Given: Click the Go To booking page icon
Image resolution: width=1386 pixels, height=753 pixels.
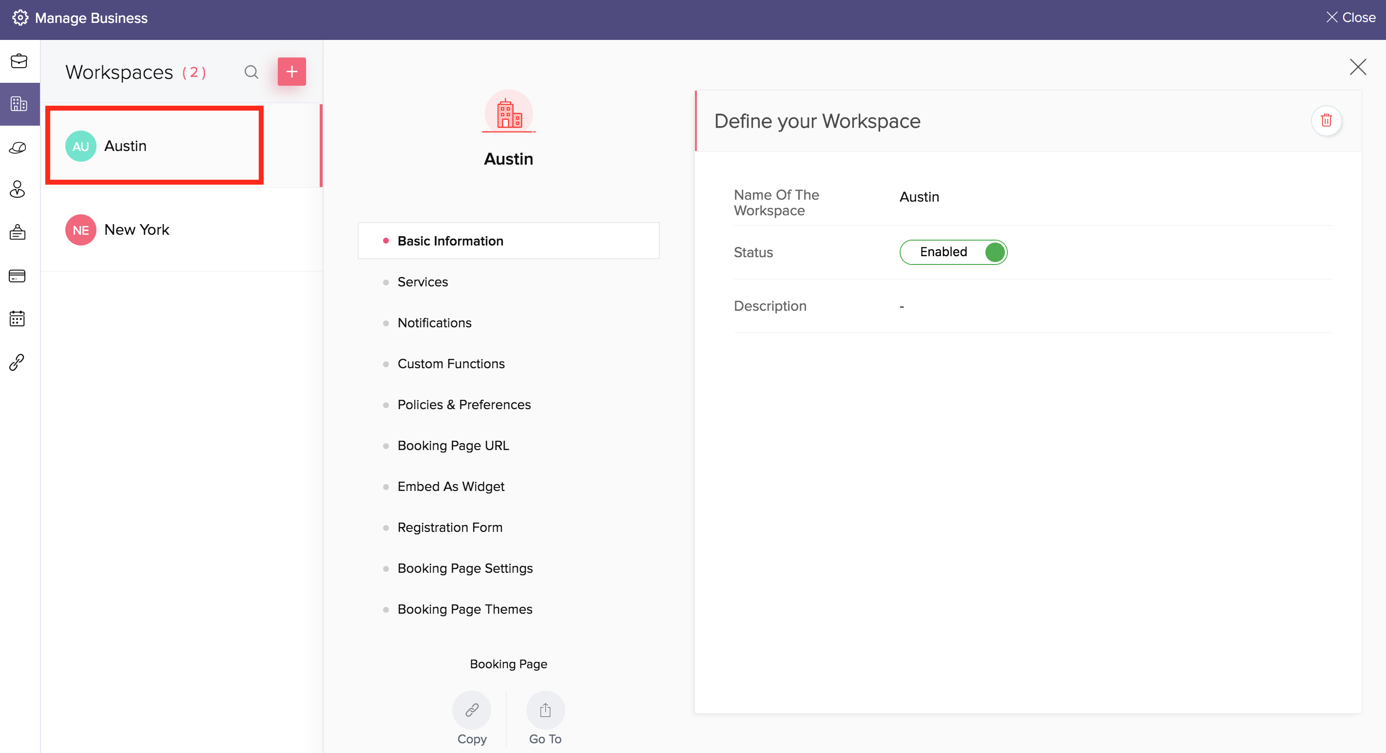Looking at the screenshot, I should coord(545,710).
